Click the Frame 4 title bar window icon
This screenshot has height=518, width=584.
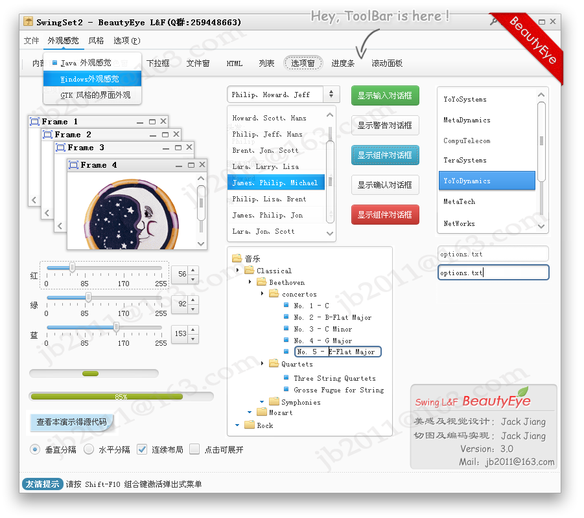(74, 164)
